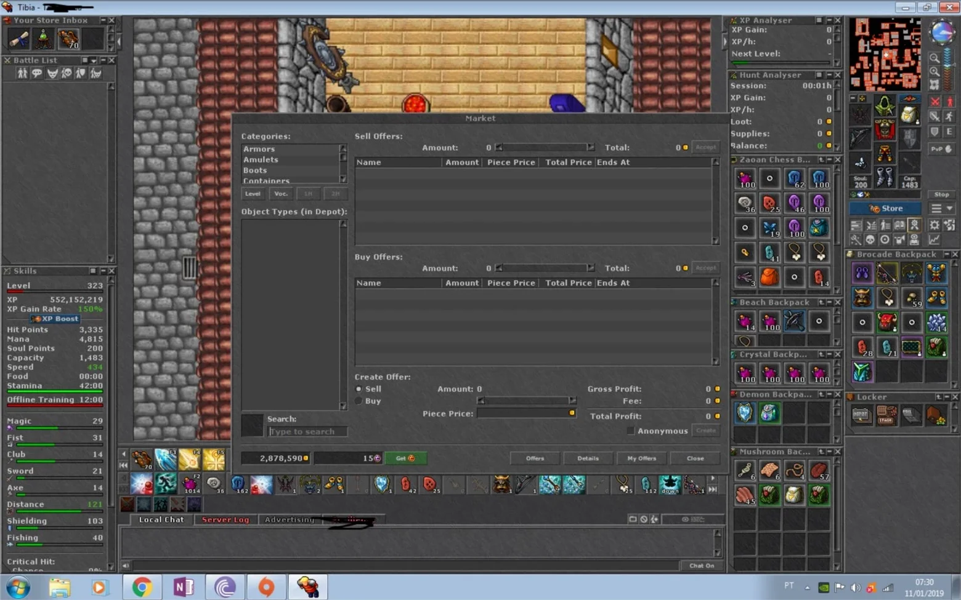This screenshot has height=600, width=961.
Task: Toggle the red standing figure chase mode
Action: tap(949, 101)
